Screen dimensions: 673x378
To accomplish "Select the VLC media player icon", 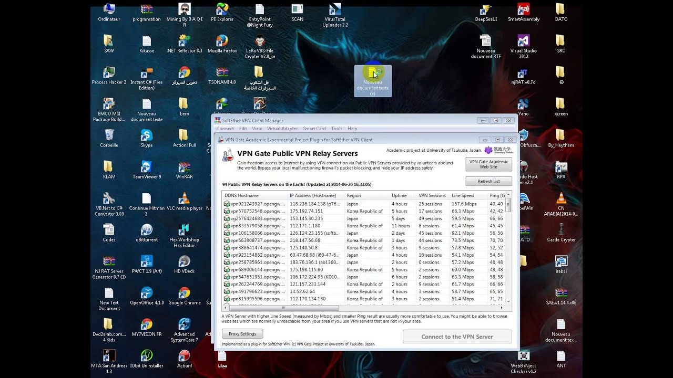I will [184, 202].
